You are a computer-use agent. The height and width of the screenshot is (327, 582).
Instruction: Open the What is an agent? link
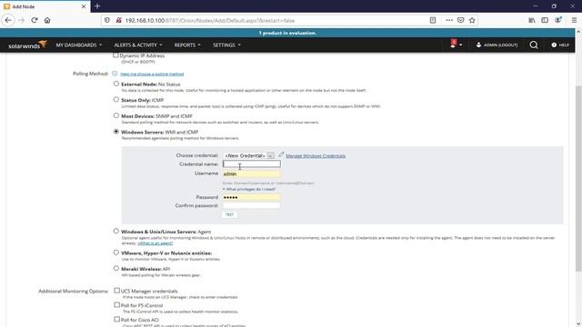tap(156, 243)
